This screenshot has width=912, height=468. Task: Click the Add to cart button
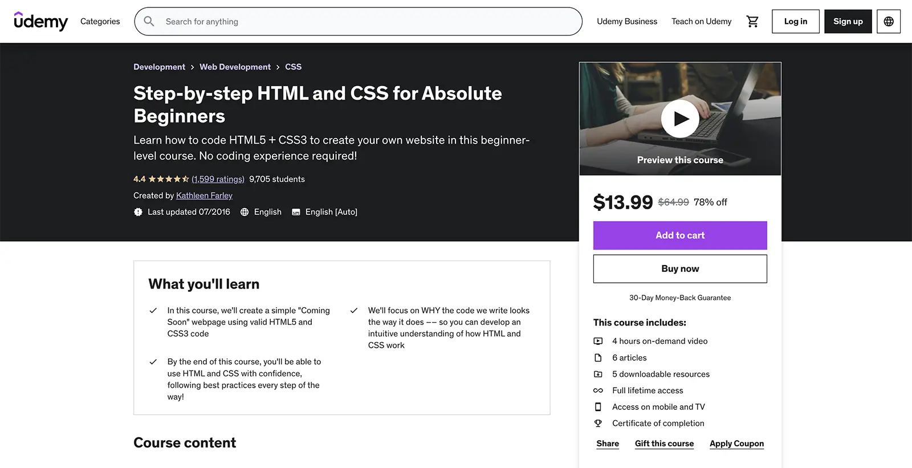679,235
